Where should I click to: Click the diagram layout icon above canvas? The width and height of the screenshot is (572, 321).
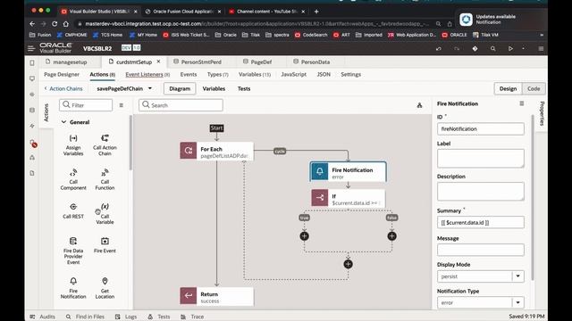coord(419,105)
